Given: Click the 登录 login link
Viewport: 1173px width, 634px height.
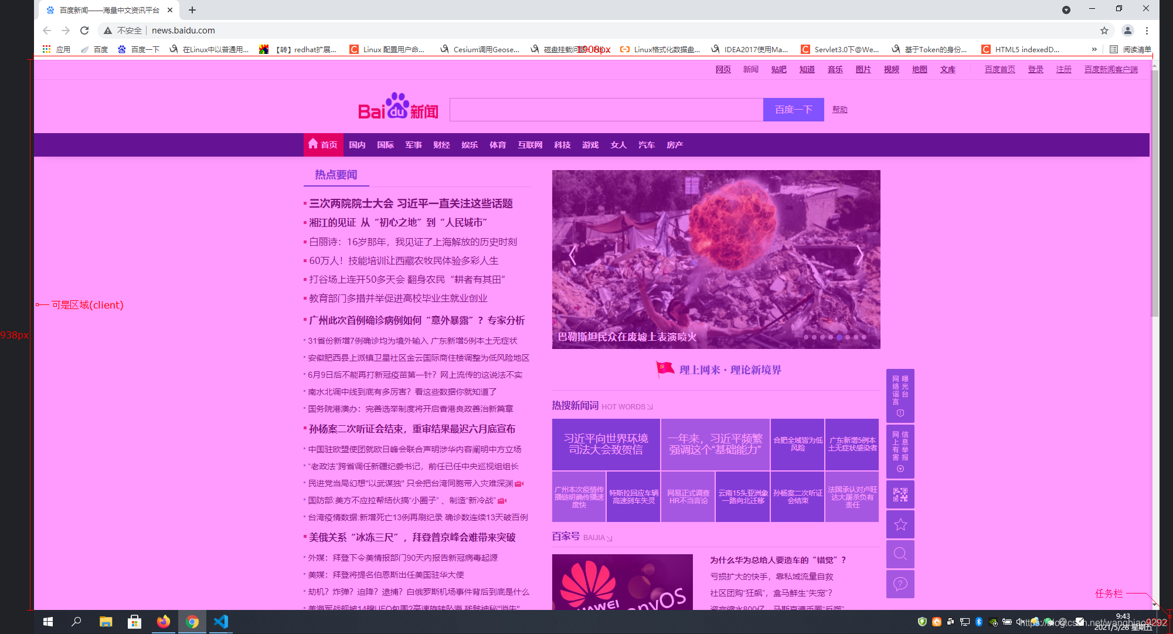Looking at the screenshot, I should pos(1036,69).
